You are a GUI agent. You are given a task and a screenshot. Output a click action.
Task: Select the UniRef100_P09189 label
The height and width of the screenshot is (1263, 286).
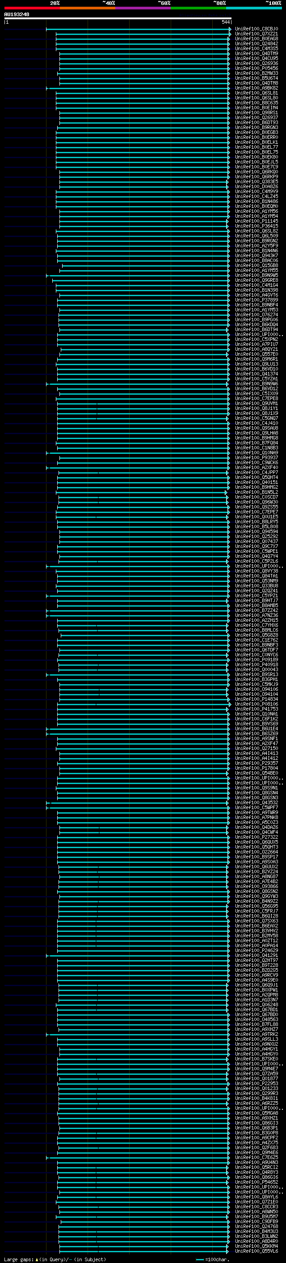click(x=256, y=660)
